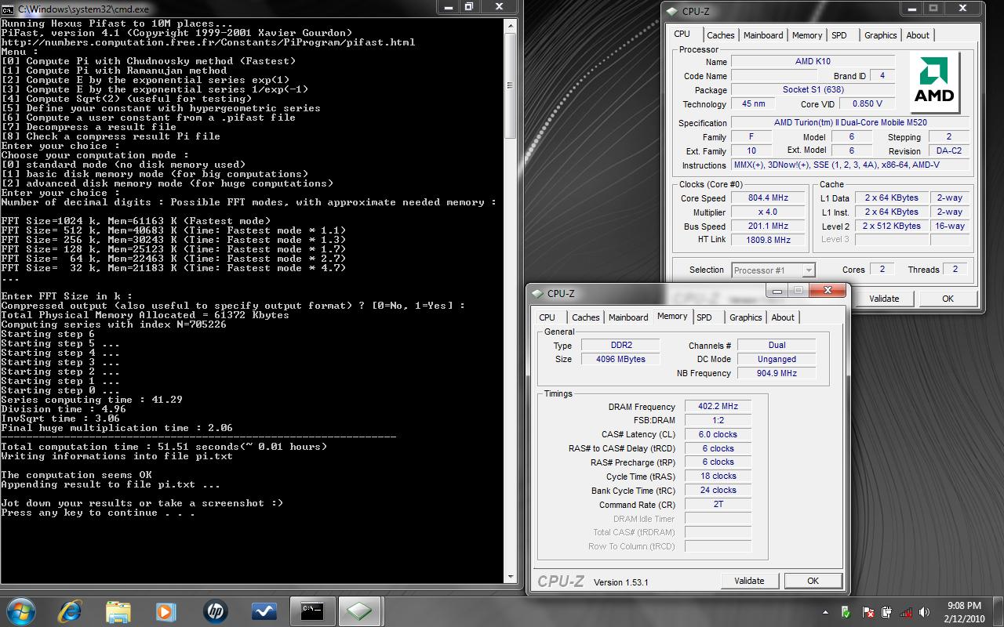Open About tab in rear CPU-Z window
The image size is (1004, 627).
(x=918, y=35)
